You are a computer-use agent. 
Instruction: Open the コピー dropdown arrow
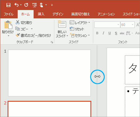pos(32,29)
